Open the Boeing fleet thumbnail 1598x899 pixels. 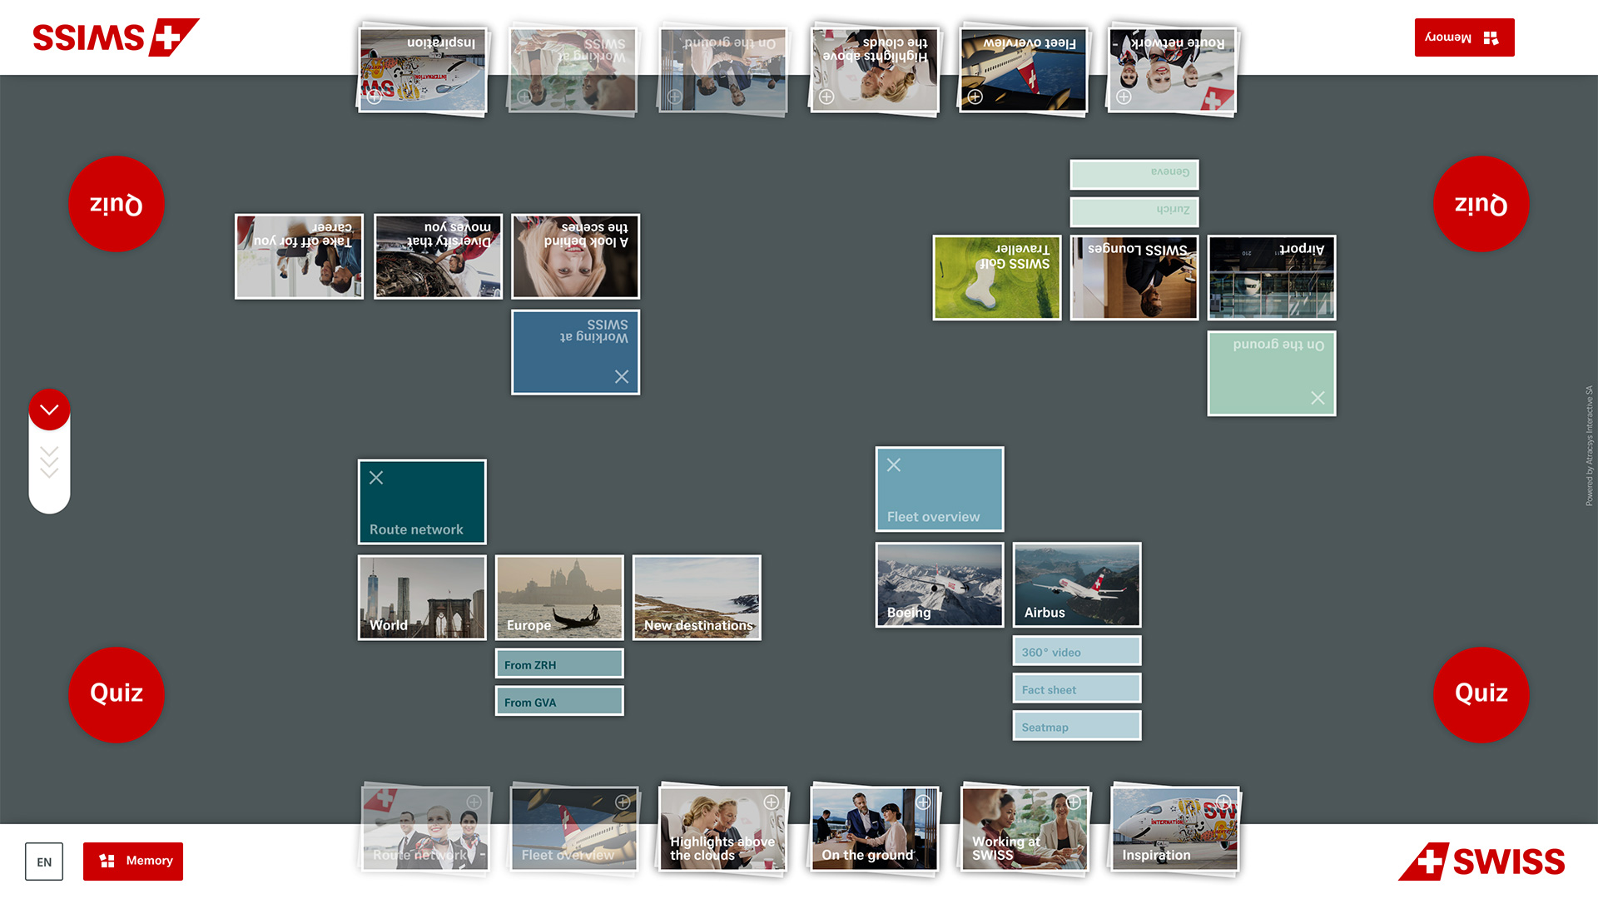940,585
